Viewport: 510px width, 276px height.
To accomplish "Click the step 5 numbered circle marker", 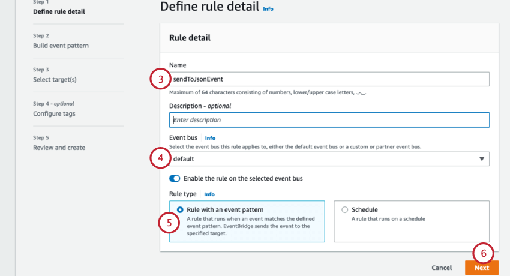I will (169, 223).
